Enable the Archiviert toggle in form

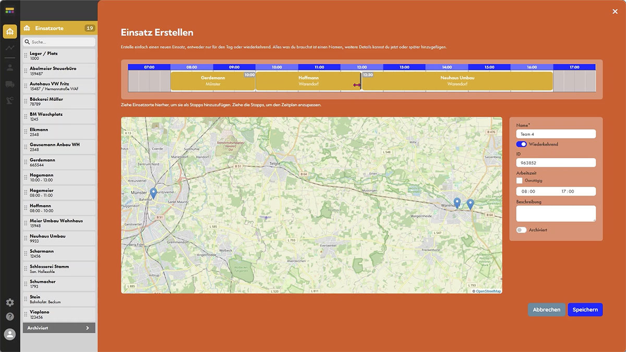521,230
